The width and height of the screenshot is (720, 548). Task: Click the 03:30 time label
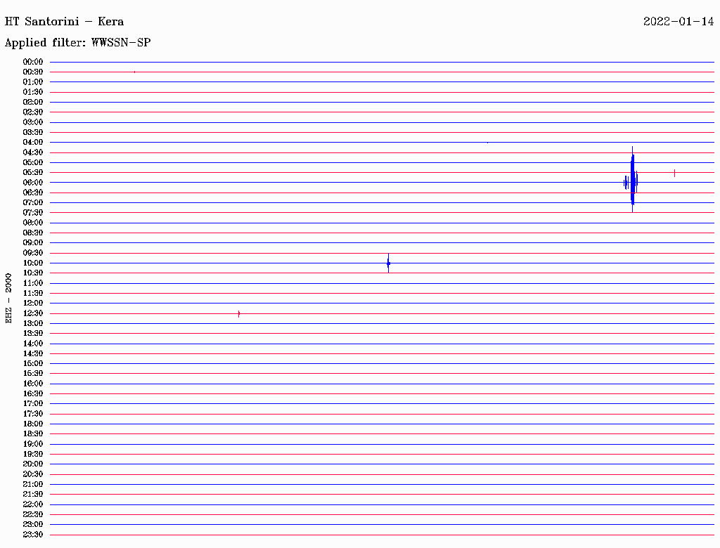[x=33, y=132]
